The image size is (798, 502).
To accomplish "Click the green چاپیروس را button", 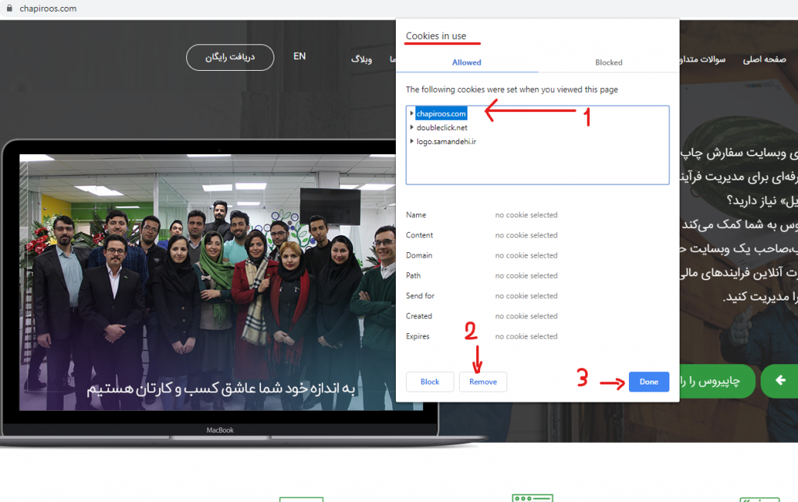I will (717, 381).
